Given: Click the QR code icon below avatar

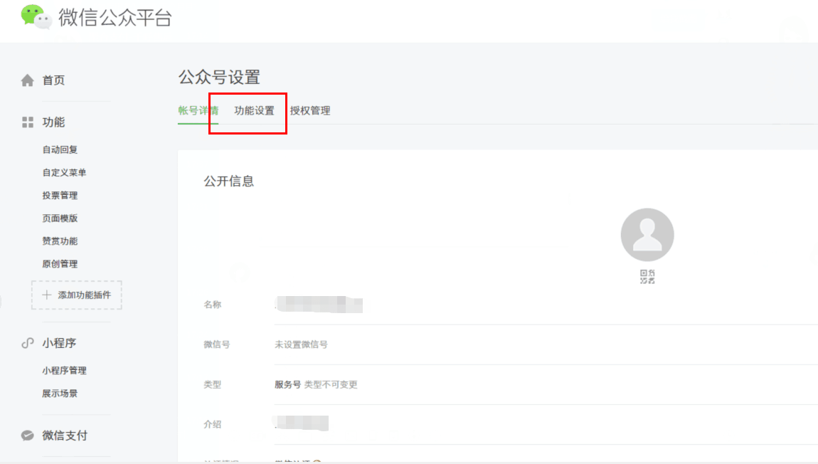Looking at the screenshot, I should pos(647,277).
